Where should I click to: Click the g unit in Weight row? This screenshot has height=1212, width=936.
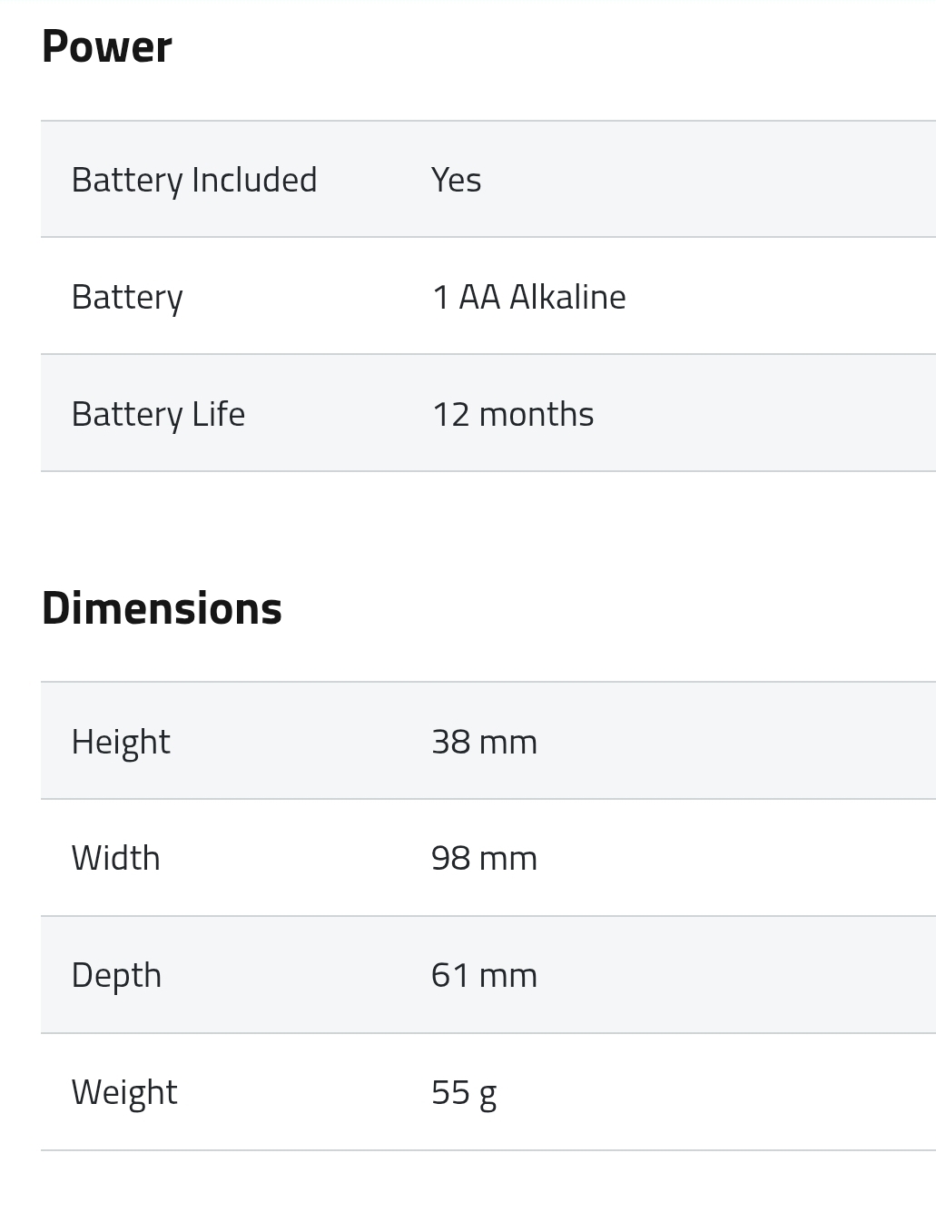pos(488,1094)
